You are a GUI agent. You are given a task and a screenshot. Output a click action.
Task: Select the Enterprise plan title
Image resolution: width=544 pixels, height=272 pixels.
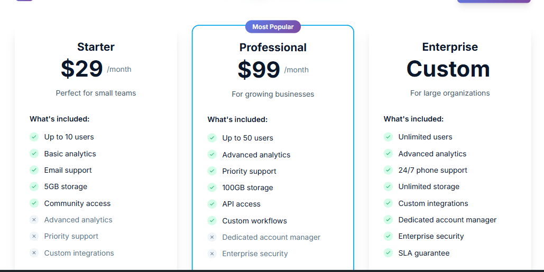(450, 47)
